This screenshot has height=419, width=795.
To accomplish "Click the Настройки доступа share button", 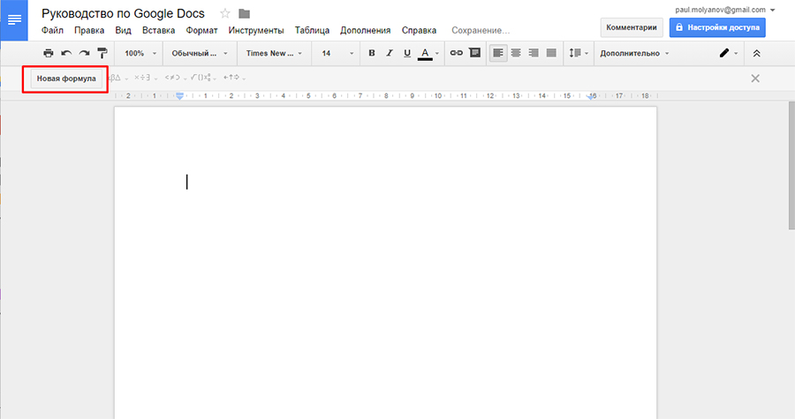I will pyautogui.click(x=717, y=27).
